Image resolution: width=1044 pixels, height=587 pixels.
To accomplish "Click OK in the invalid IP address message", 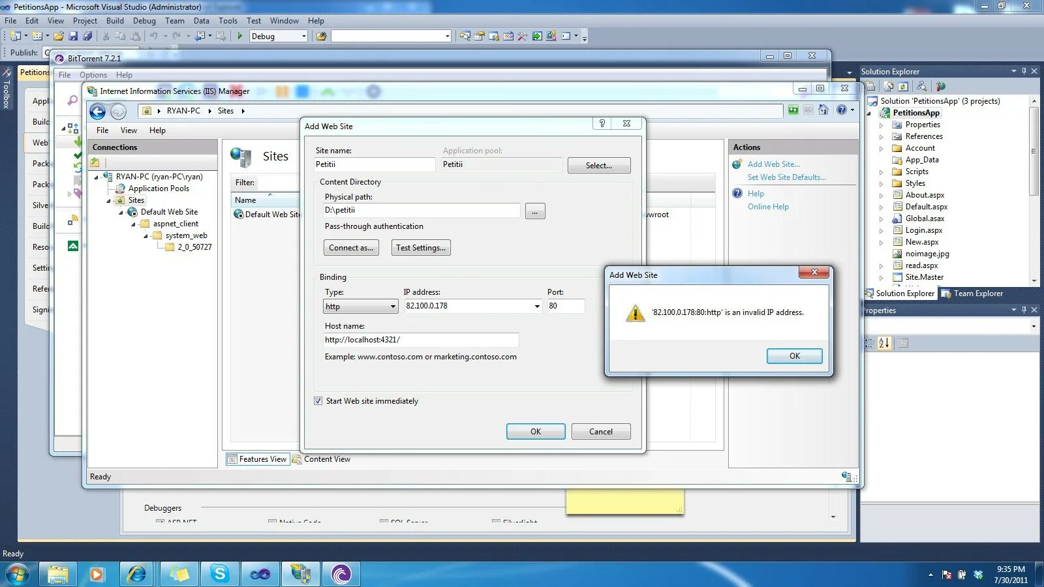I will pyautogui.click(x=794, y=356).
